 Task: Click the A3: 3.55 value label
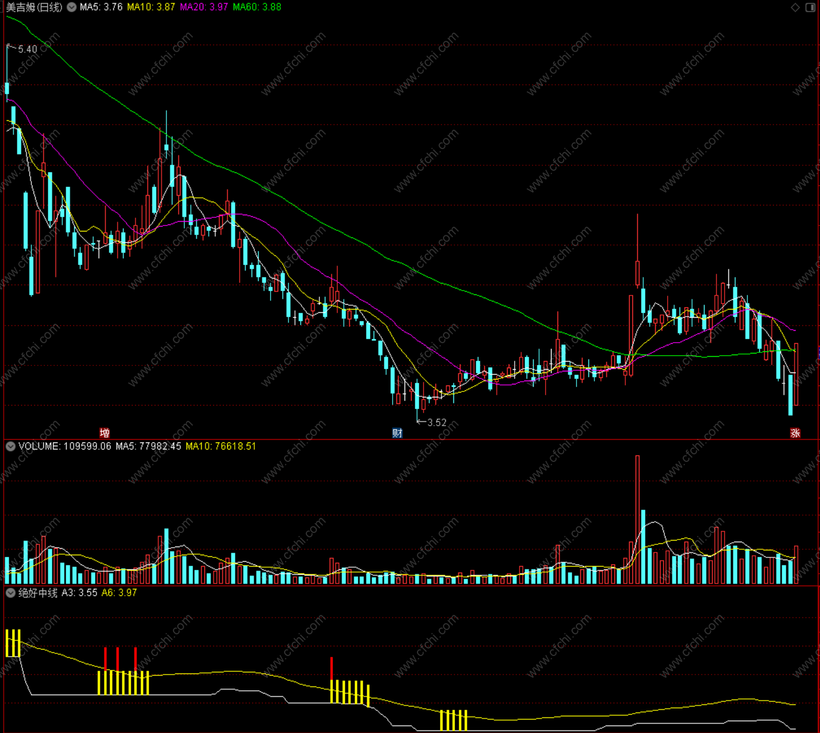[79, 593]
